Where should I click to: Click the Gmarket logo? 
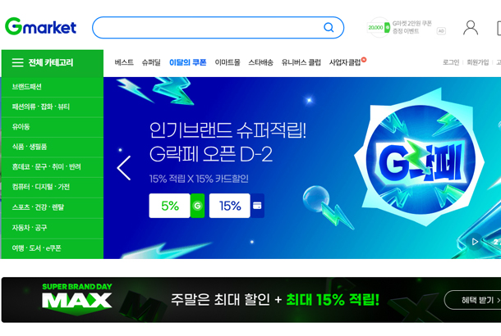pyautogui.click(x=40, y=27)
